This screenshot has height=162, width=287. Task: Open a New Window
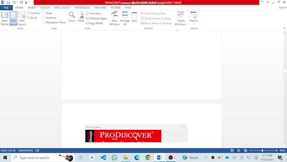pyautogui.click(x=114, y=19)
